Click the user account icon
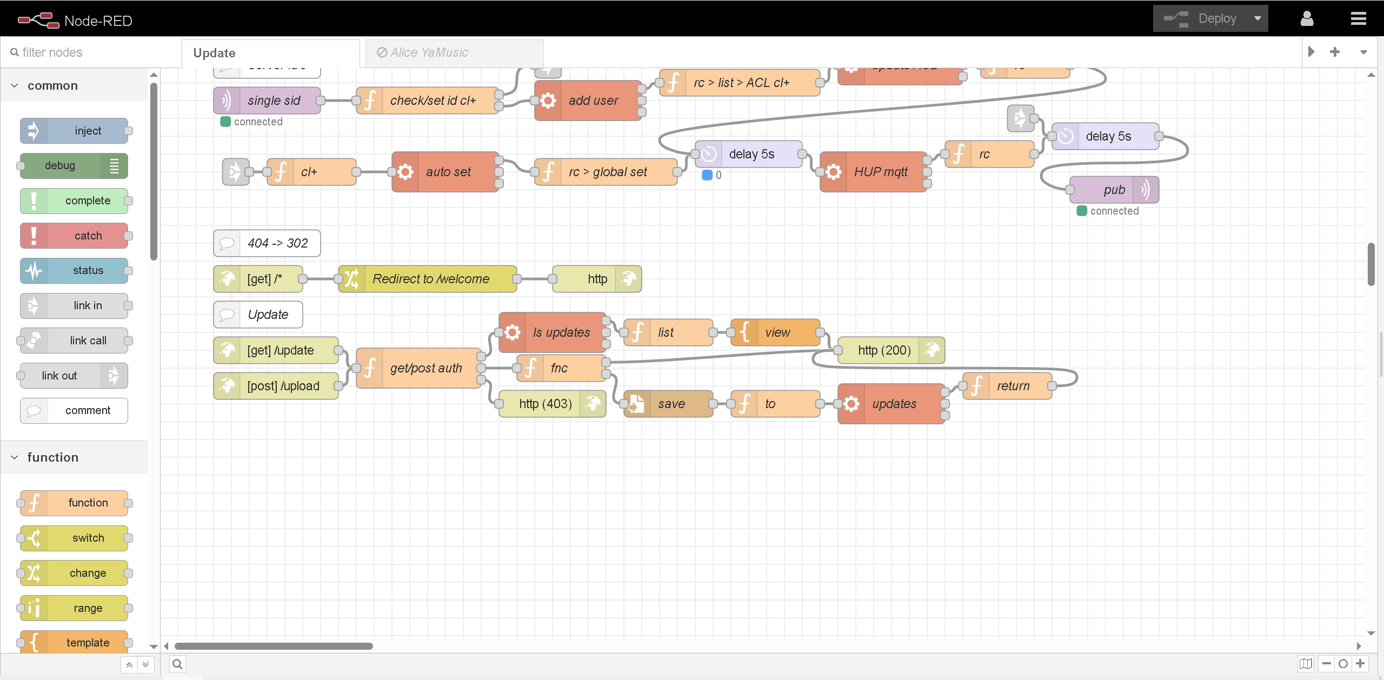This screenshot has width=1384, height=680. pos(1307,19)
